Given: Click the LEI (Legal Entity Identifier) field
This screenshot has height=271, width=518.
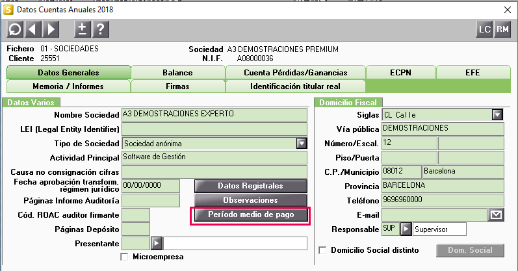Looking at the screenshot, I should (x=214, y=129).
